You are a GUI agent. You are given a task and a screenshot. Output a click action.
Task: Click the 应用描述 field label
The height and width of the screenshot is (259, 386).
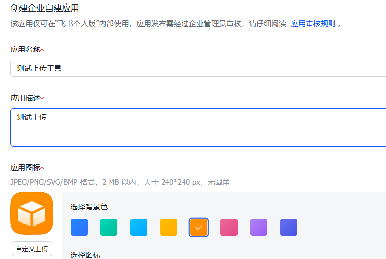pos(27,98)
